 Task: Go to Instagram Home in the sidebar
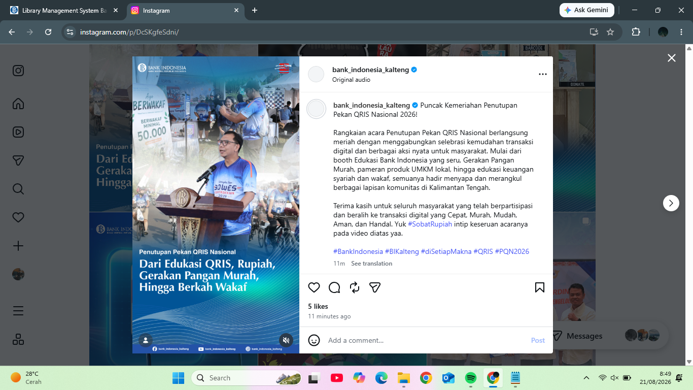(x=18, y=104)
